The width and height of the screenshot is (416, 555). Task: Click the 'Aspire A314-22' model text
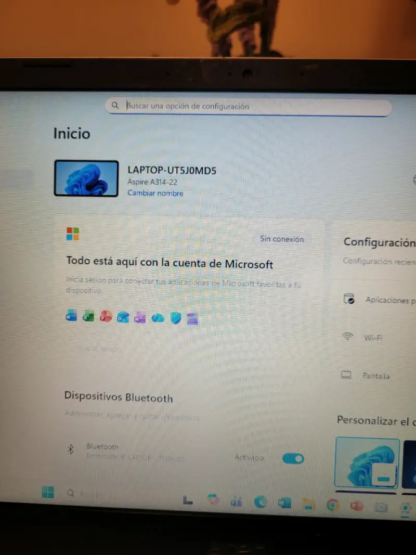tap(152, 182)
